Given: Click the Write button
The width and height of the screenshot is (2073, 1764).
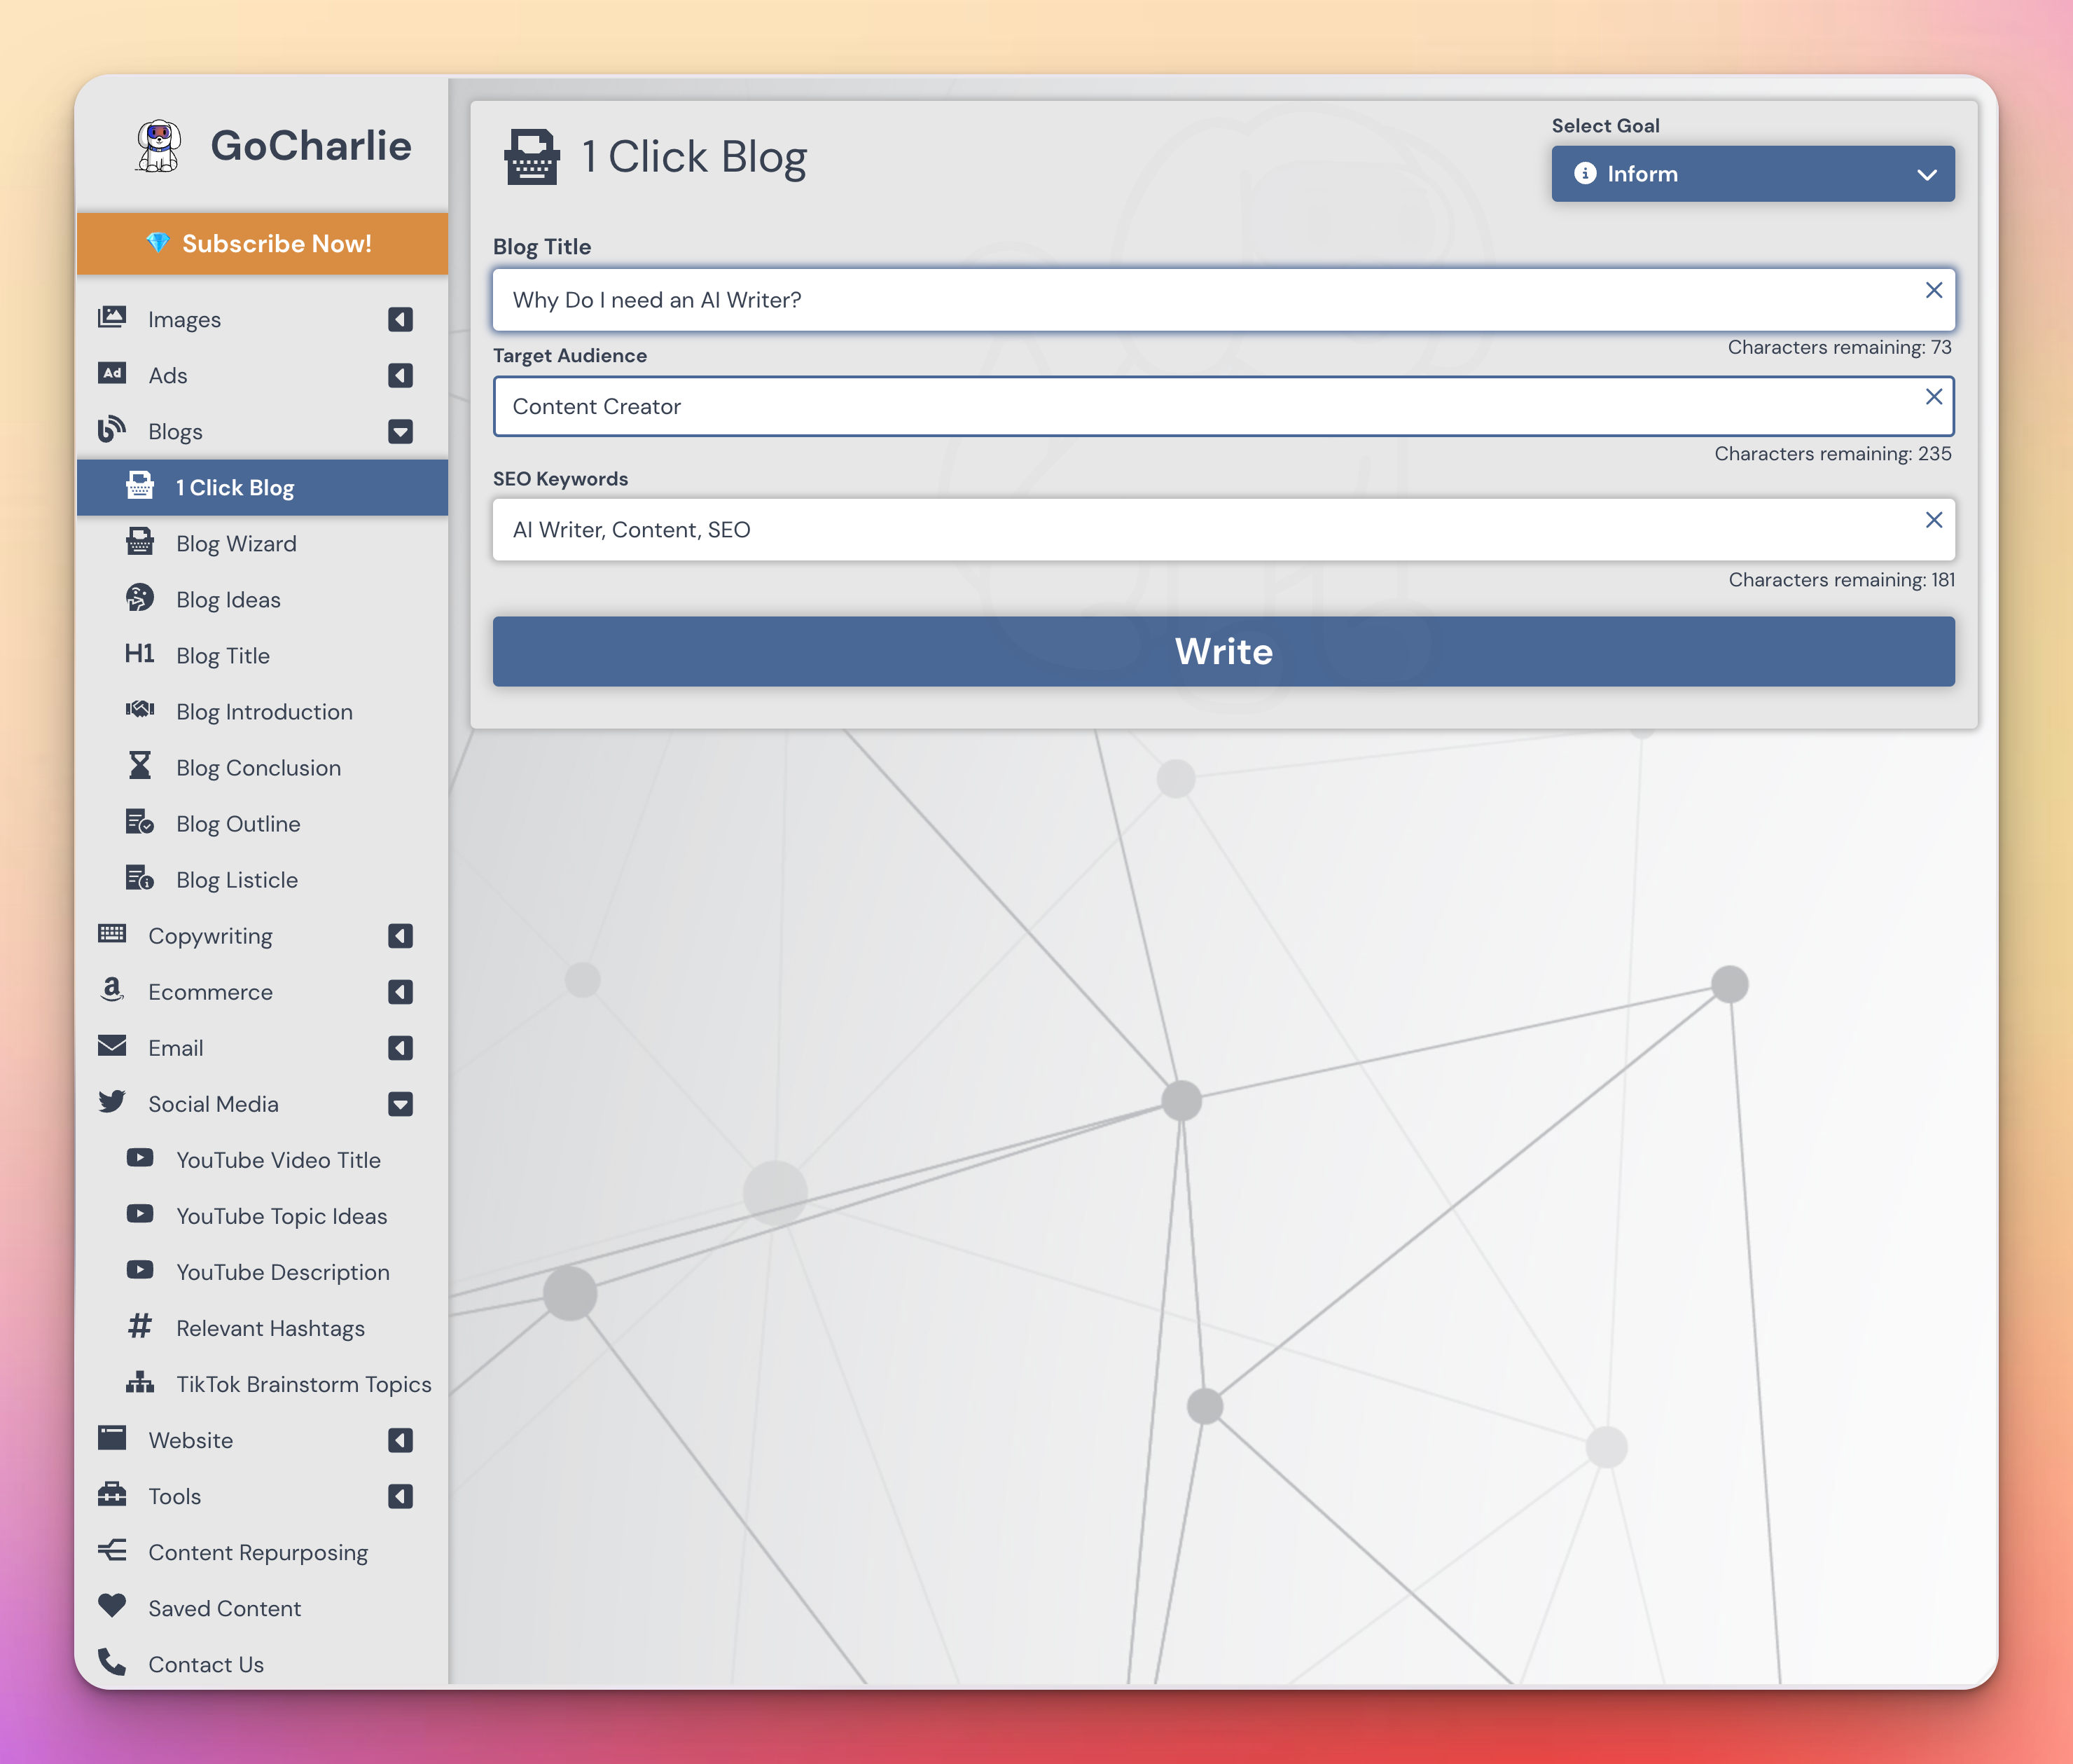Looking at the screenshot, I should point(1223,651).
